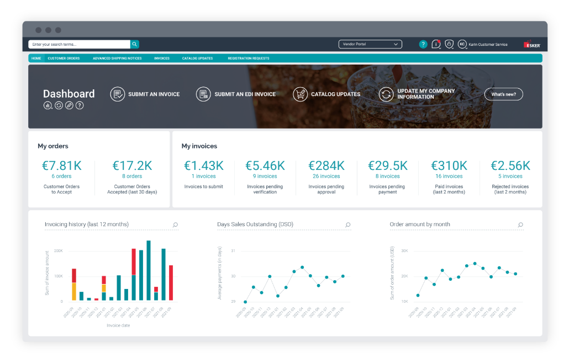This screenshot has width=569, height=364.
Task: Click the 'Invoicing history (last 12 months)' title
Action: tap(86, 224)
